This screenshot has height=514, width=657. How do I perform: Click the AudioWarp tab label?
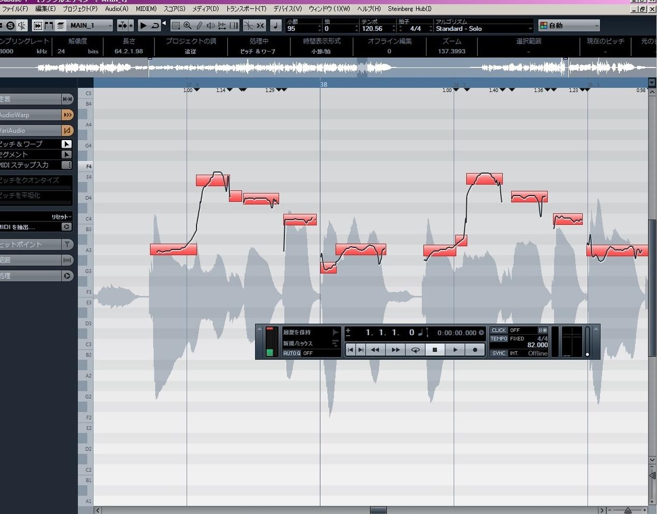[15, 115]
